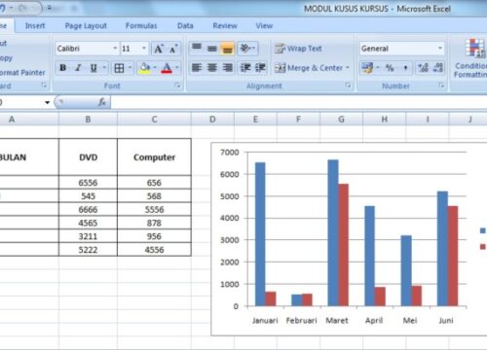
Task: Click Increase Indent icon
Action: [260, 68]
